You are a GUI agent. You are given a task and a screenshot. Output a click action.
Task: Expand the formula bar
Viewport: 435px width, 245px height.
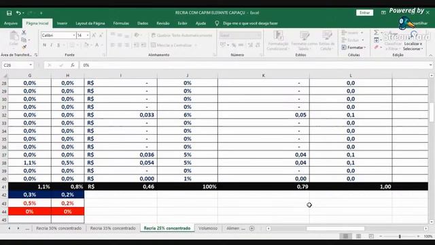(430, 65)
